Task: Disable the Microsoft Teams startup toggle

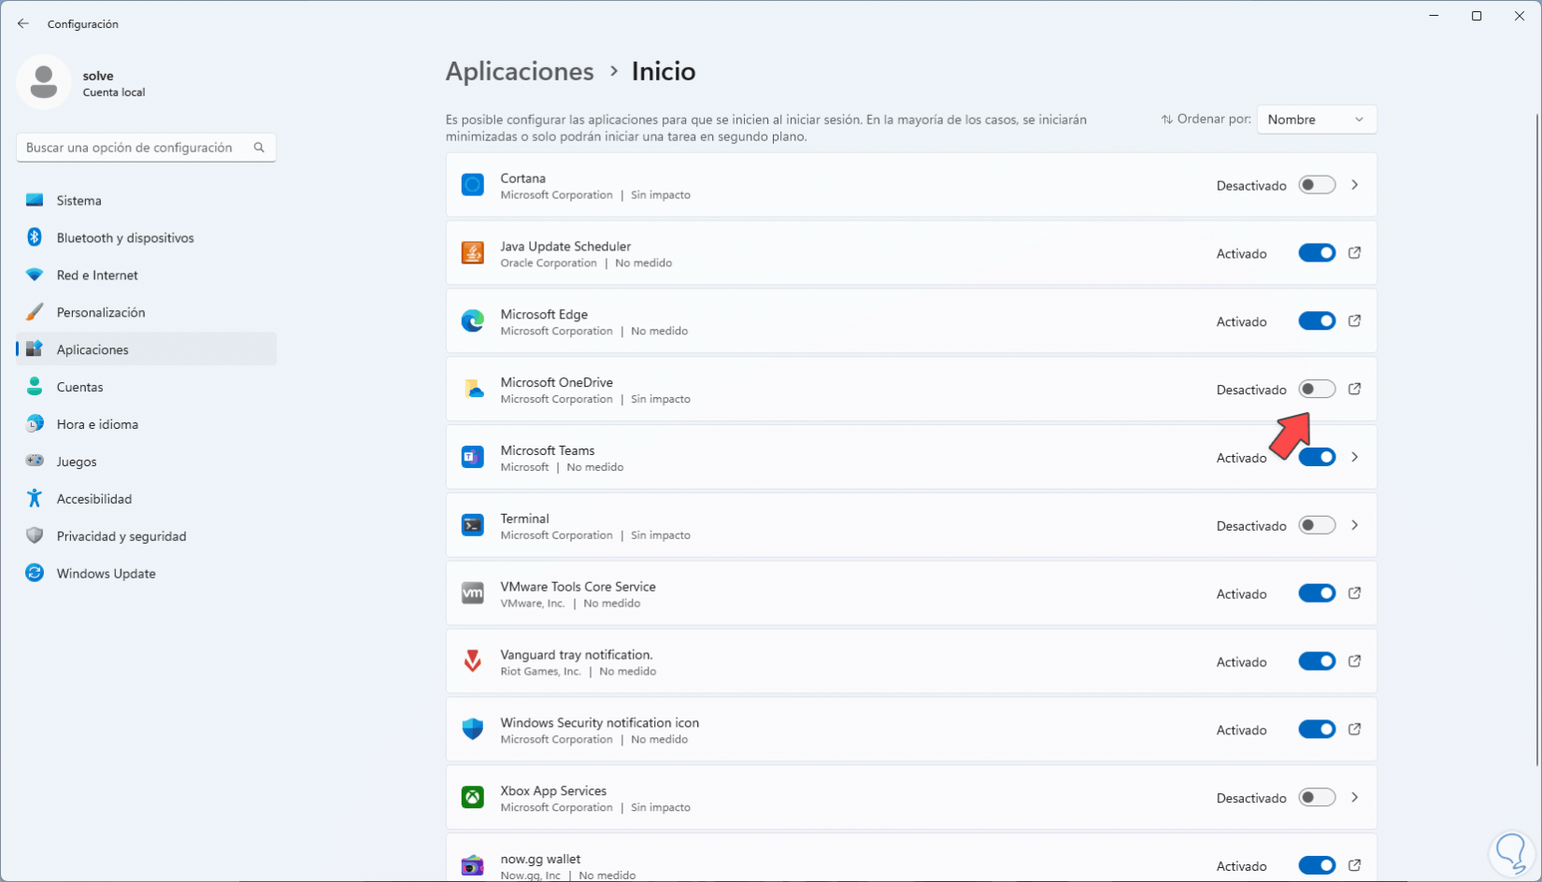Action: point(1317,458)
